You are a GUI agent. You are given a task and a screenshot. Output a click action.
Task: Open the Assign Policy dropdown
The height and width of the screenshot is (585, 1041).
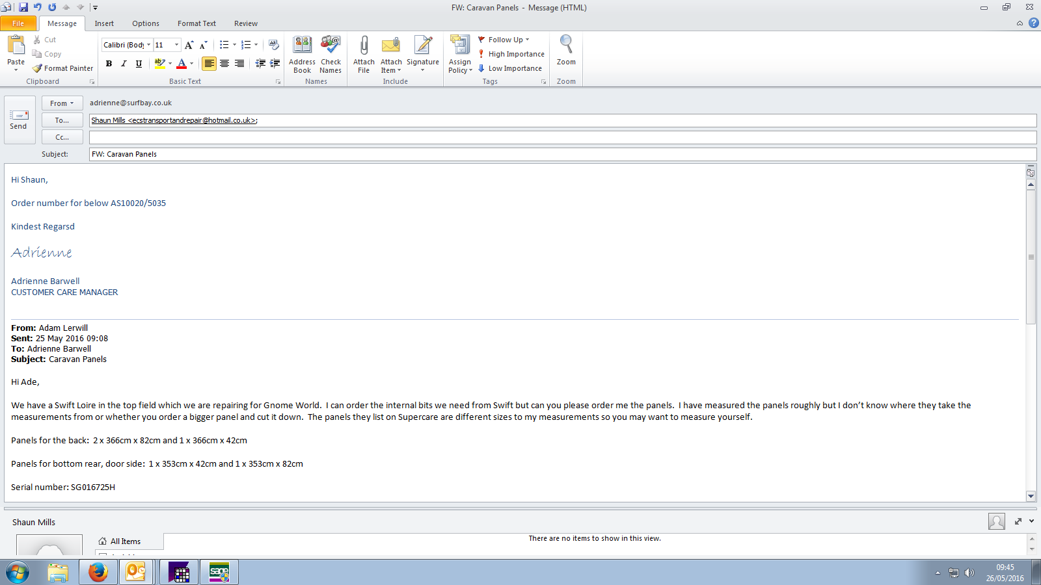[460, 55]
